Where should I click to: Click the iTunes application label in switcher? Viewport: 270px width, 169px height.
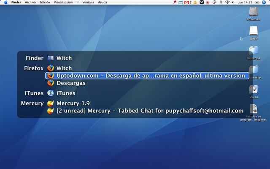click(x=34, y=93)
